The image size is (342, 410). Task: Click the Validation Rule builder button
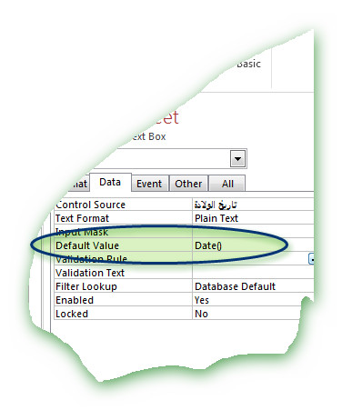[311, 259]
